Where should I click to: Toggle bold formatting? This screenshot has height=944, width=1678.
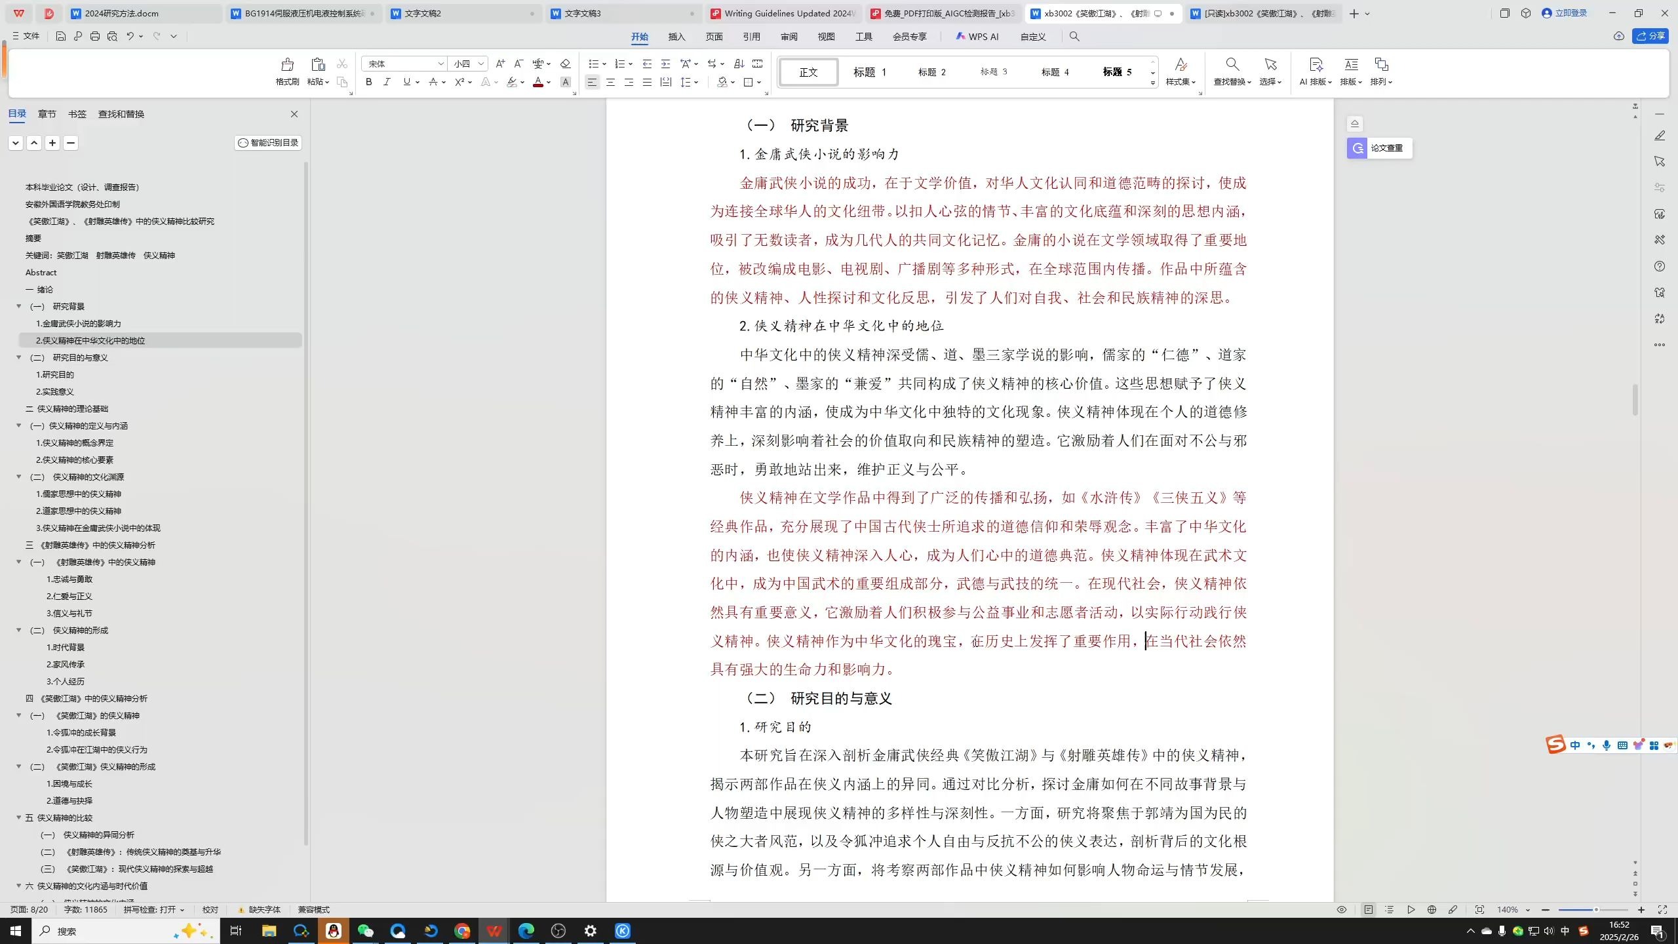pyautogui.click(x=368, y=82)
